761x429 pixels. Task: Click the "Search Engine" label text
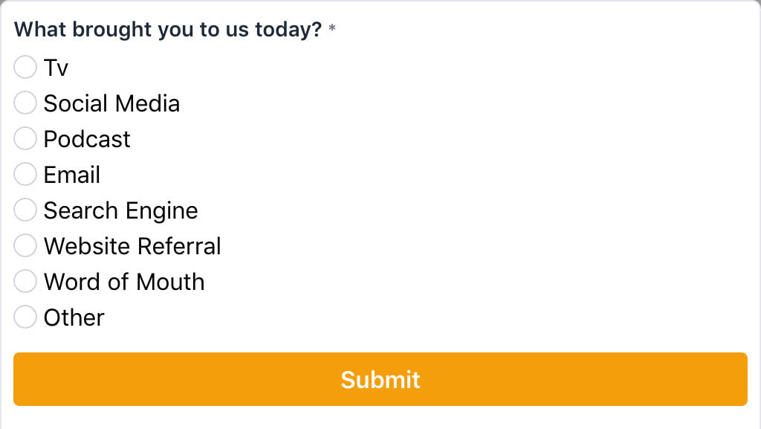pyautogui.click(x=120, y=210)
